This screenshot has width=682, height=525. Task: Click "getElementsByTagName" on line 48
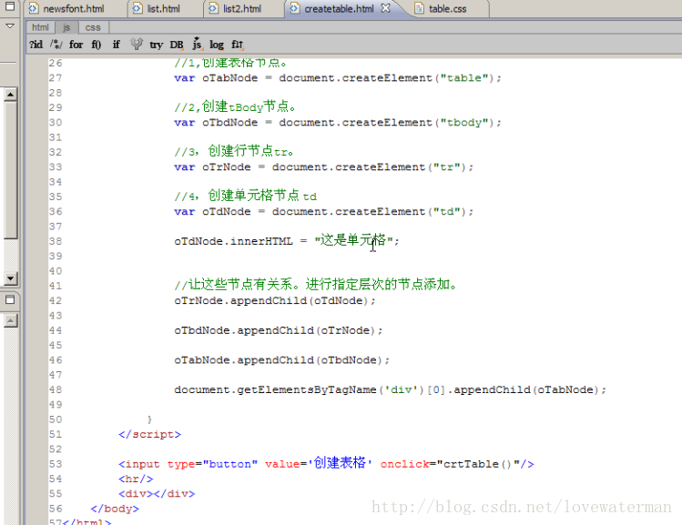pos(307,389)
